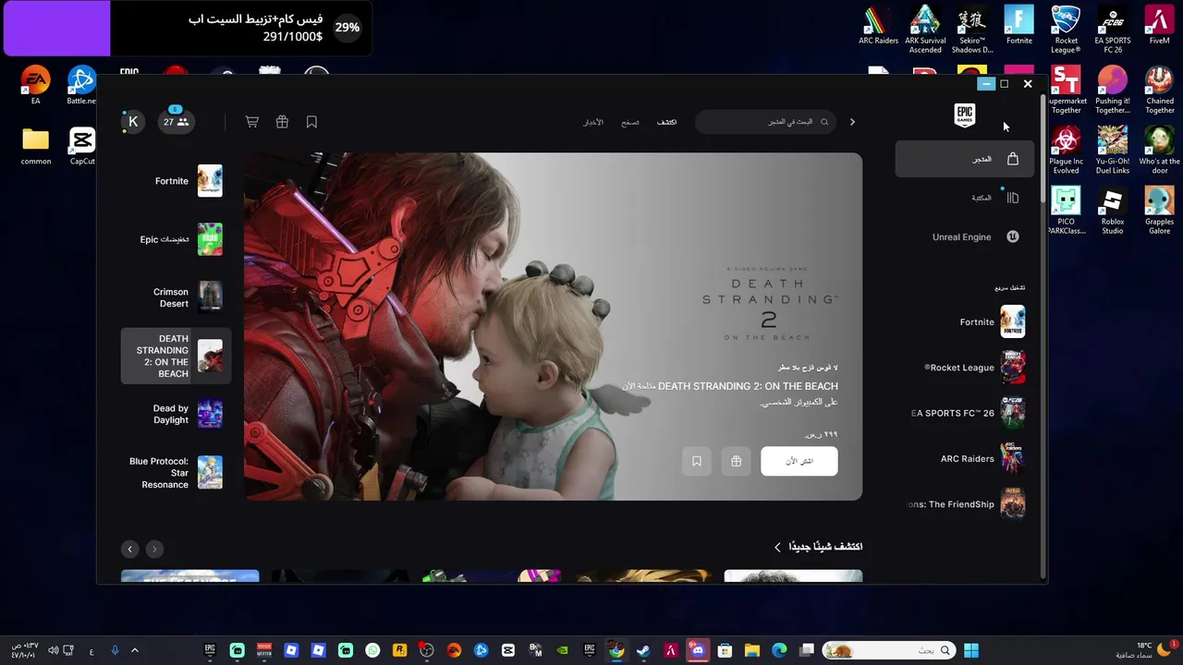The image size is (1183, 665).
Task: Show next items with right carousel arrow
Action: (154, 549)
